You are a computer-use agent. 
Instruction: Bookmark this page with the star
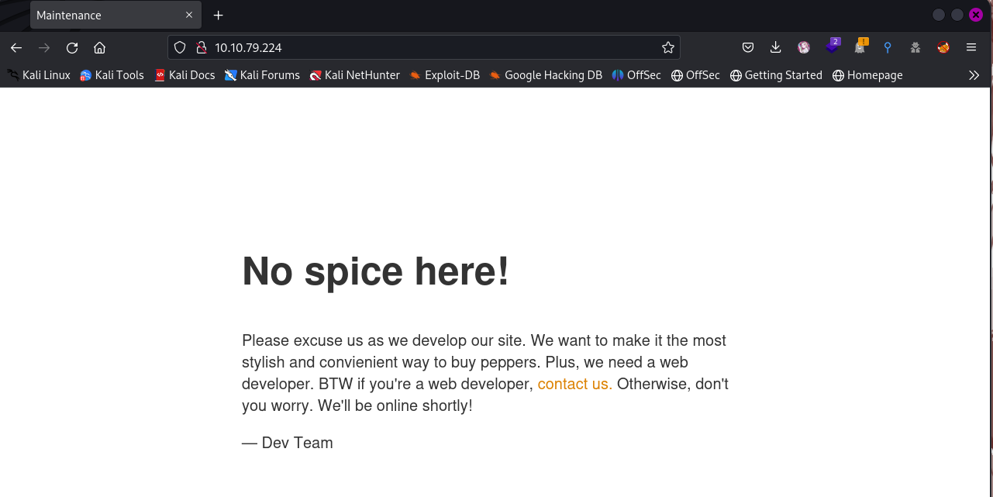[x=668, y=47]
